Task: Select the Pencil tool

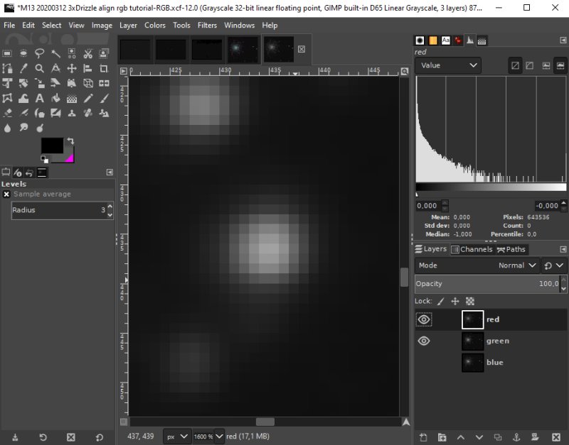Action: (87, 98)
